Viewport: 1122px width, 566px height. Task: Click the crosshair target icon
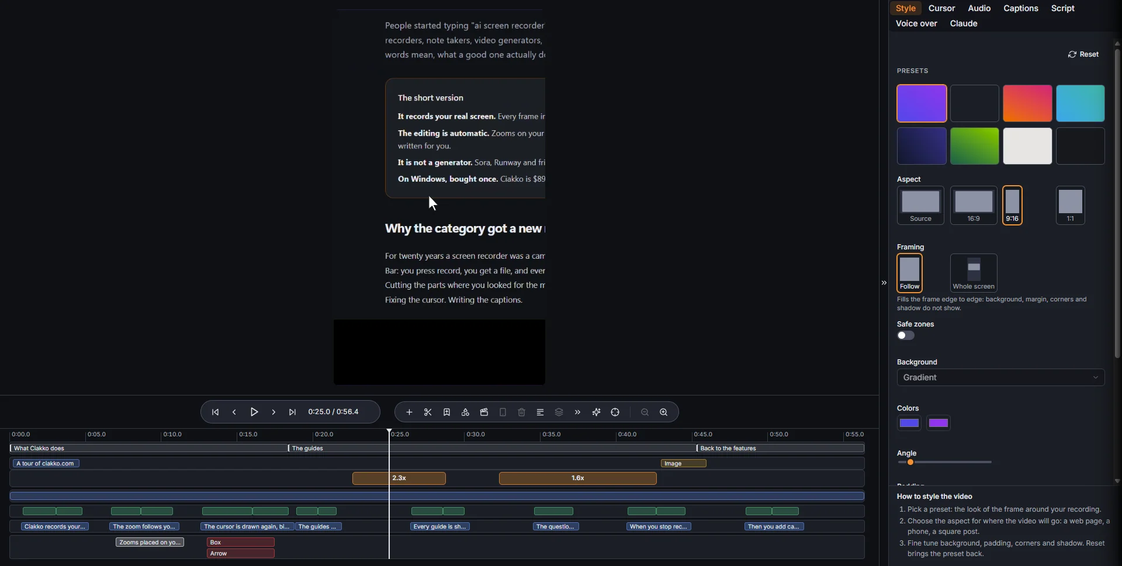coord(615,412)
